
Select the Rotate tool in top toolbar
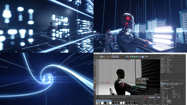click(x=105, y=57)
